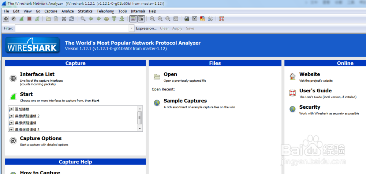The width and height of the screenshot is (366, 174).
Task: Go back in packet history
Action: 91,19
